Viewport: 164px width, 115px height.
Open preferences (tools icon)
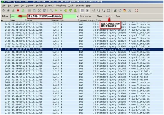point(130,11)
